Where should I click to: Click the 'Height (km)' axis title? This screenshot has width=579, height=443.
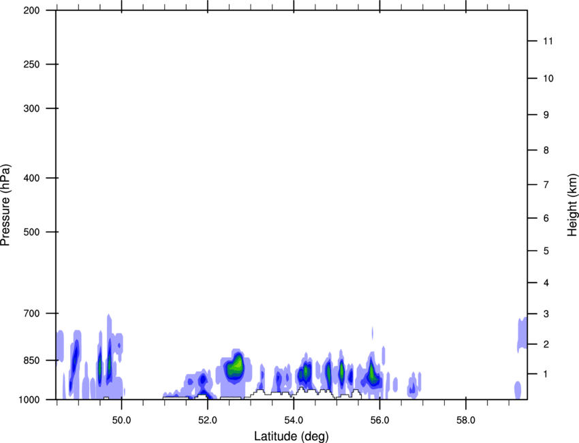(x=572, y=205)
